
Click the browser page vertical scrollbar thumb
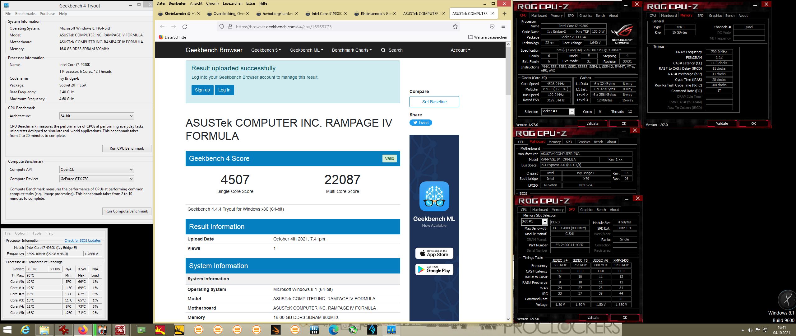tap(508, 72)
